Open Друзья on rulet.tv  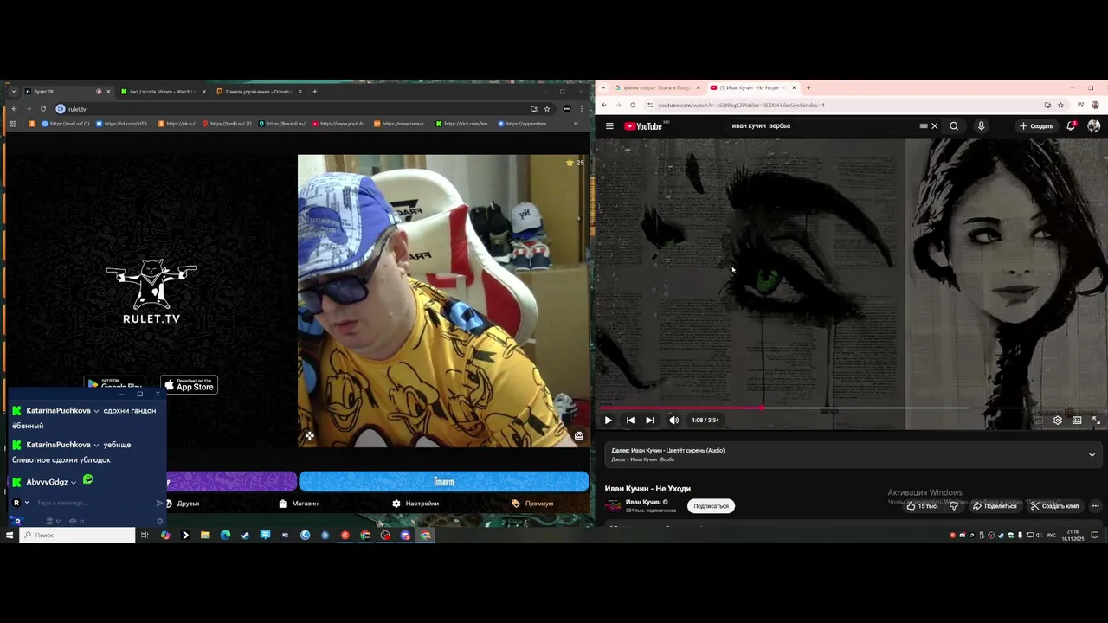coord(182,503)
